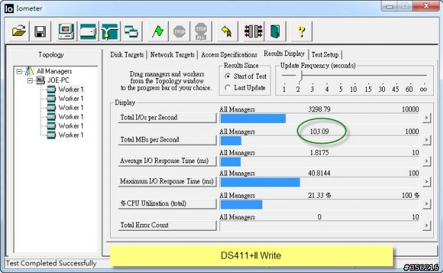The height and width of the screenshot is (273, 443).
Task: Click % CPU Utilization (total) button
Action: coord(167,203)
